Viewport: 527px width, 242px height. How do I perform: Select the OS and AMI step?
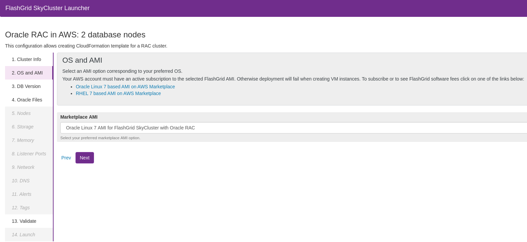coord(27,73)
